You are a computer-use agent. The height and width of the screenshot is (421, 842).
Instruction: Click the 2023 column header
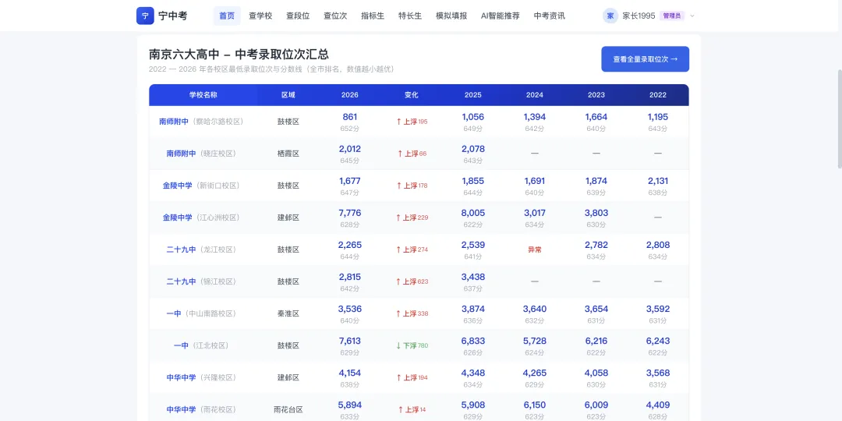coord(596,95)
